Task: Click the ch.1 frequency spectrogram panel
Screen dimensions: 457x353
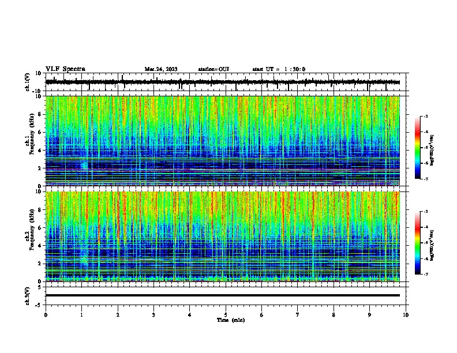Action: tap(223, 141)
